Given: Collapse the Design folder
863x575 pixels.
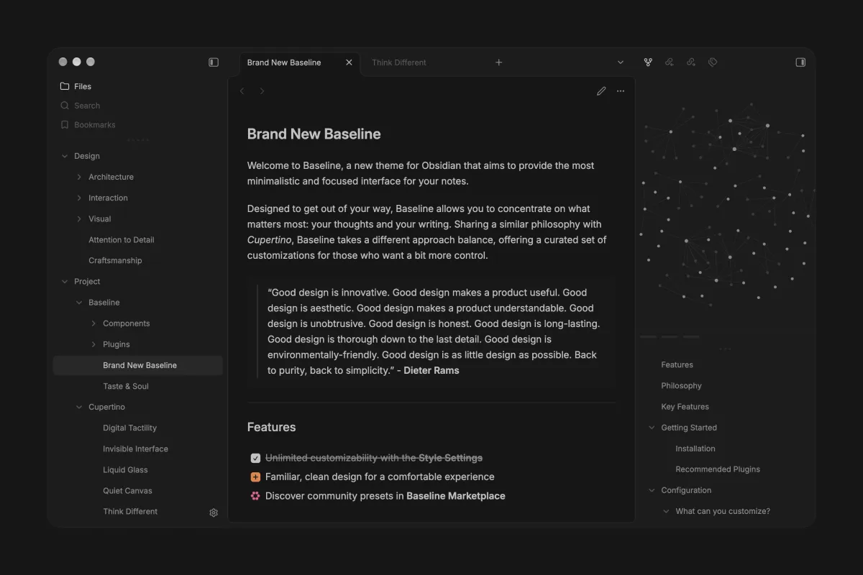Looking at the screenshot, I should (65, 156).
